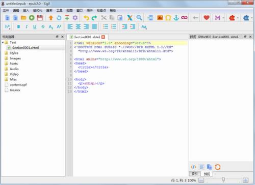Insert an image file
The image size is (255, 185).
160,18
